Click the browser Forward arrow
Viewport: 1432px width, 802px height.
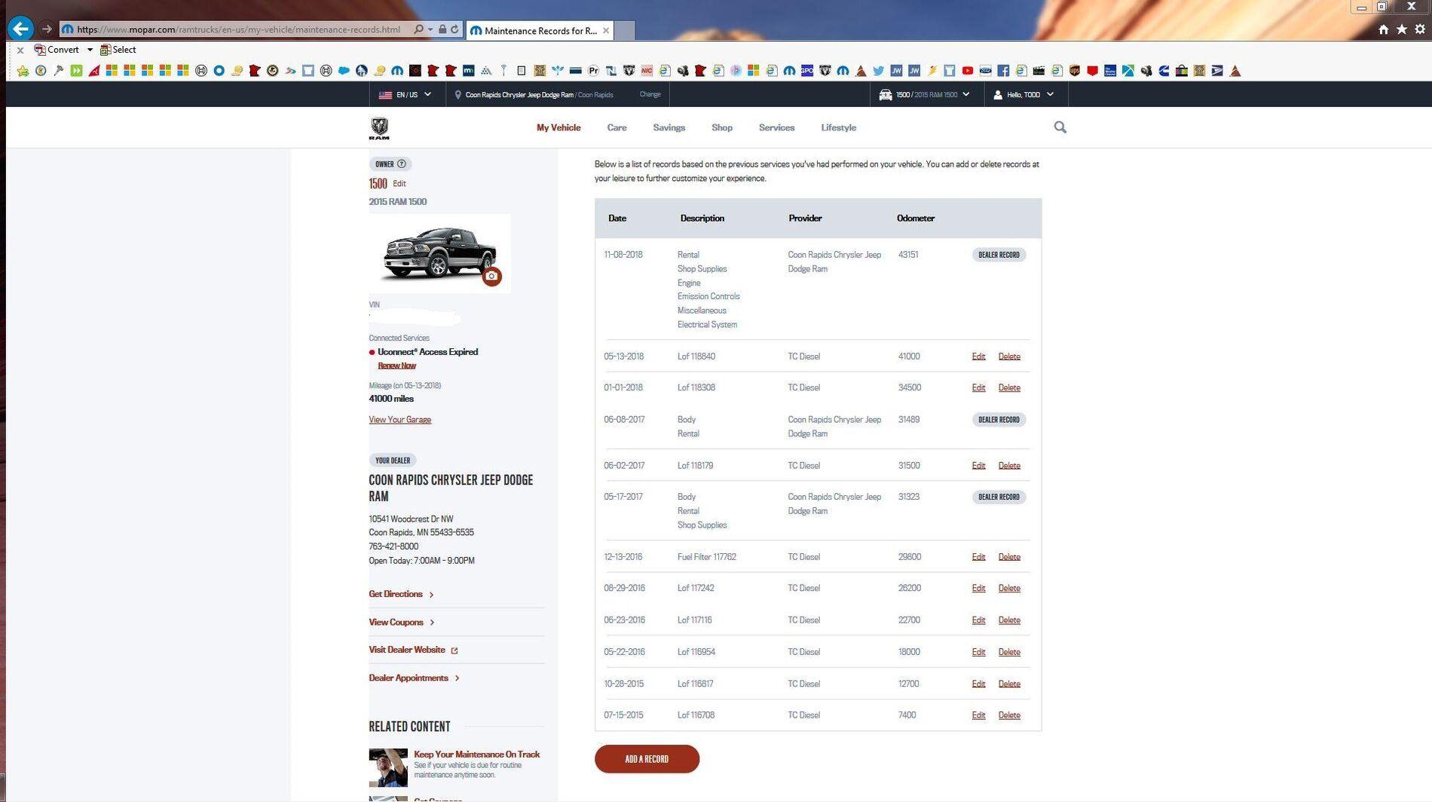click(x=47, y=29)
